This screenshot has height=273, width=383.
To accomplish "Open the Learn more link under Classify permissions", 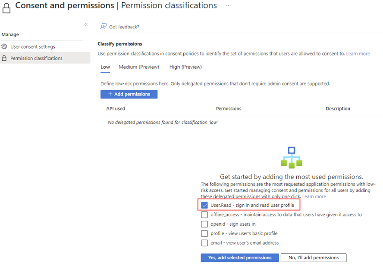I will 359,53.
